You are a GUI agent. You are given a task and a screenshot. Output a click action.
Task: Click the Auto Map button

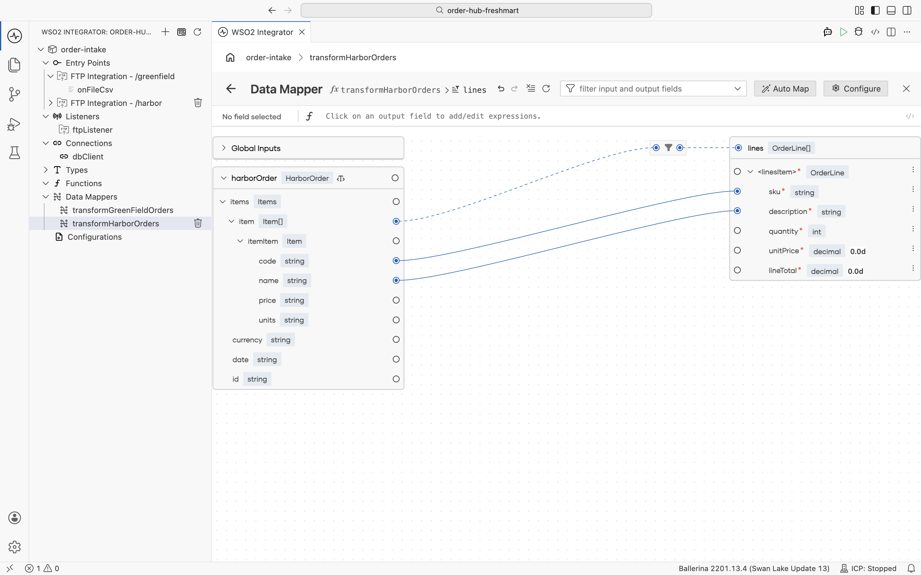pyautogui.click(x=785, y=89)
